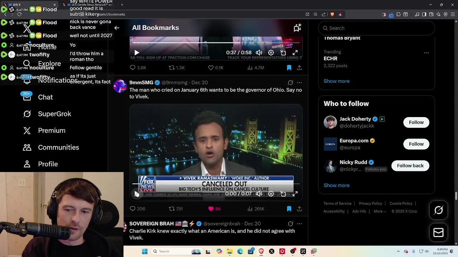Open Communities in sidebar
Image resolution: width=458 pixels, height=257 pixels.
pos(51,147)
